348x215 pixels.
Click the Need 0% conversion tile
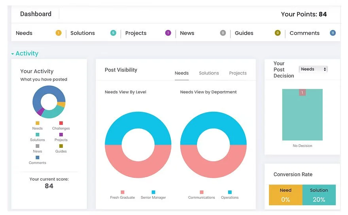pos(286,195)
